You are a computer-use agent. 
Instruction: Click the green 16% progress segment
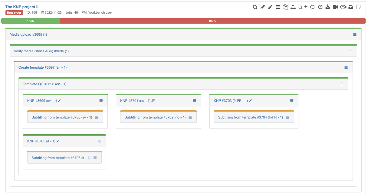tap(30, 21)
